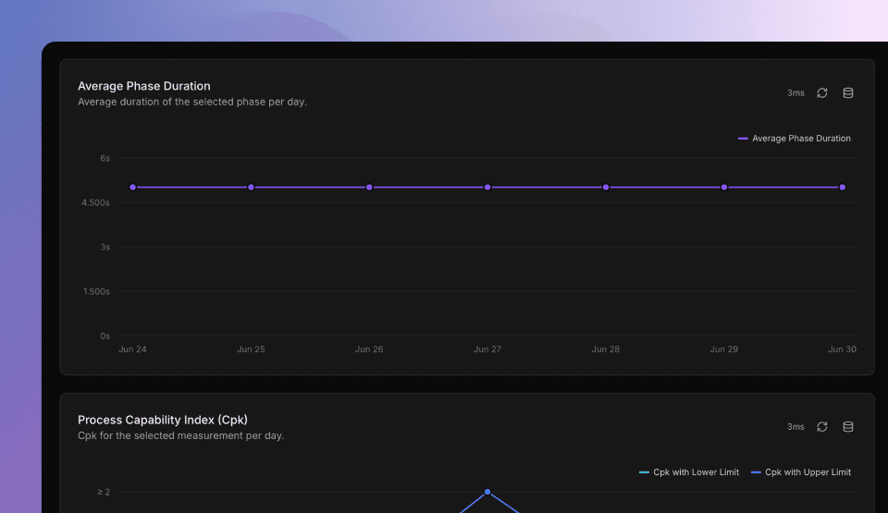Click the Jun 27 phase duration point
The height and width of the screenshot is (513, 888).
click(487, 188)
